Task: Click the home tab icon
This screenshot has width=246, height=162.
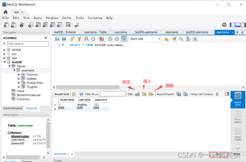Action: pos(5,12)
